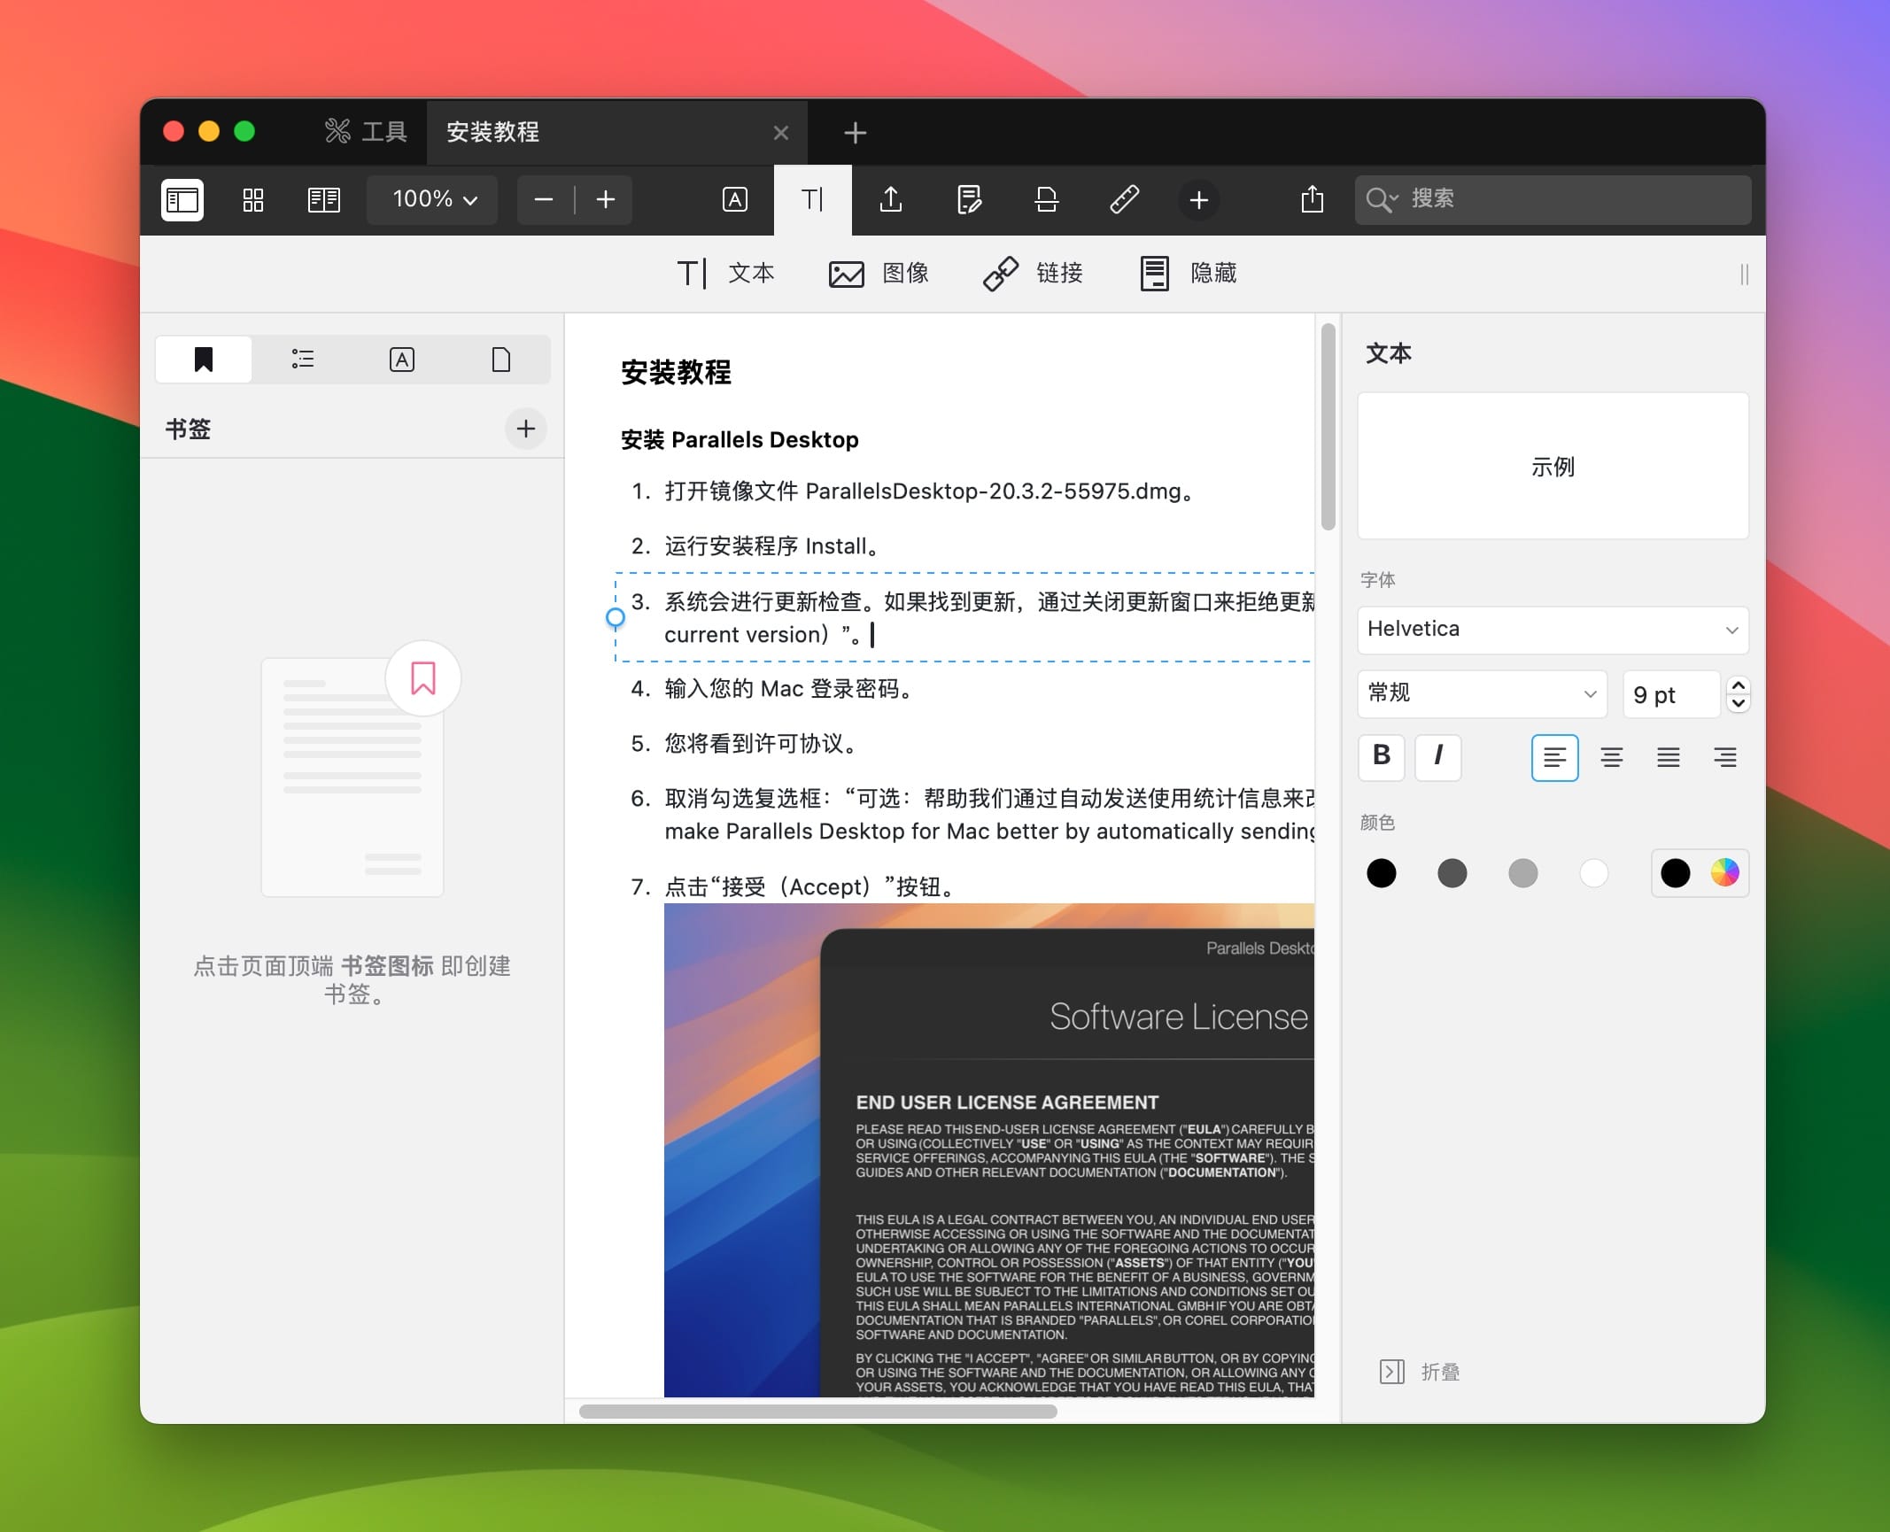Viewport: 1890px width, 1532px height.
Task: Set text alignment to center
Action: (1612, 757)
